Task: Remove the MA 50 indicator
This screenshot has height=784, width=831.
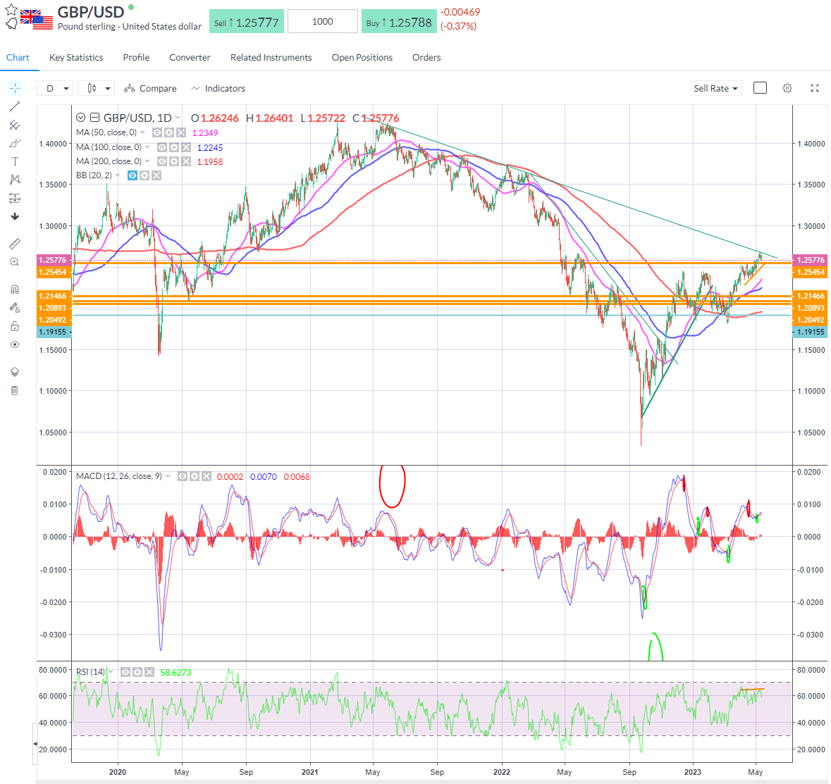Action: 181,132
